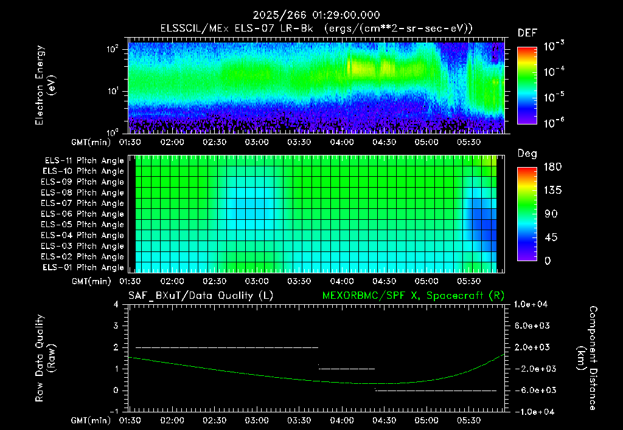The width and height of the screenshot is (623, 430).
Task: Click the DEF color bar legend
Action: click(x=527, y=85)
